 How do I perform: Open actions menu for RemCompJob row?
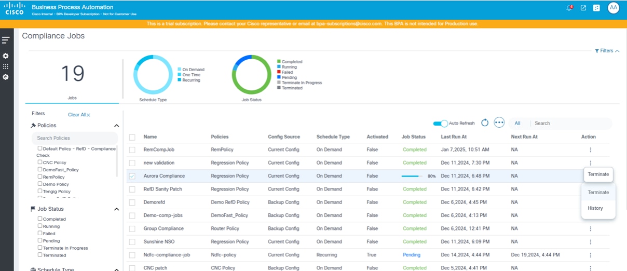[590, 150]
